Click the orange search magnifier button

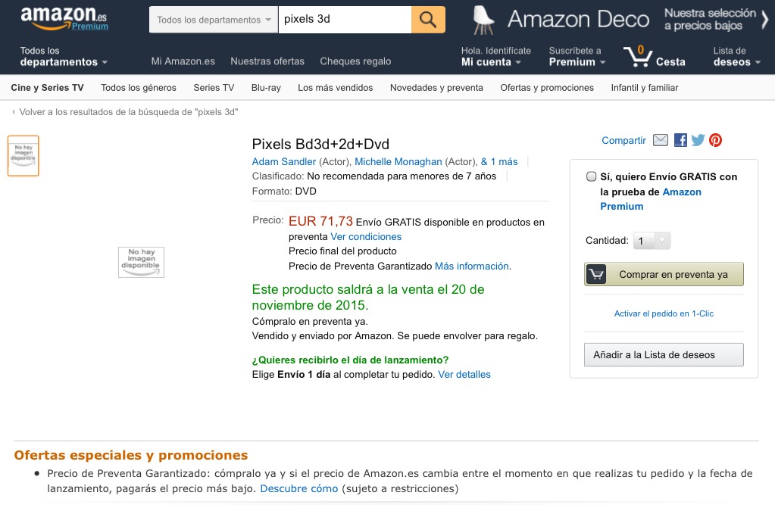point(428,20)
